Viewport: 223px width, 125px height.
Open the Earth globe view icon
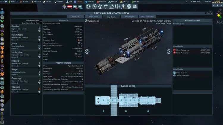pyautogui.click(x=88, y=7)
